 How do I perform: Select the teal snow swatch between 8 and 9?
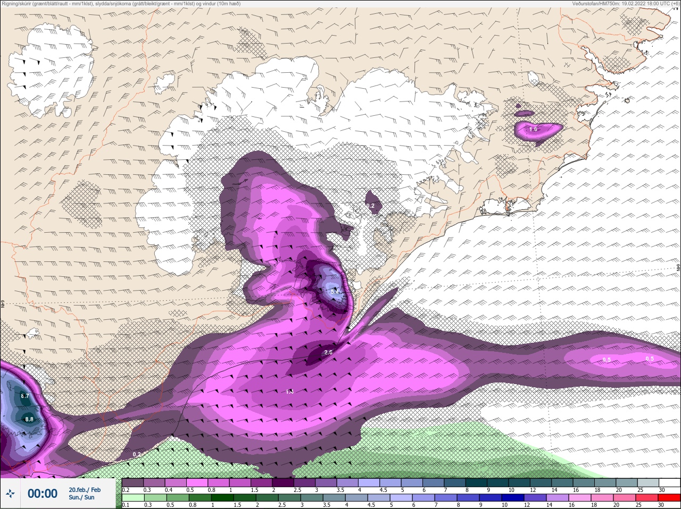click(477, 482)
